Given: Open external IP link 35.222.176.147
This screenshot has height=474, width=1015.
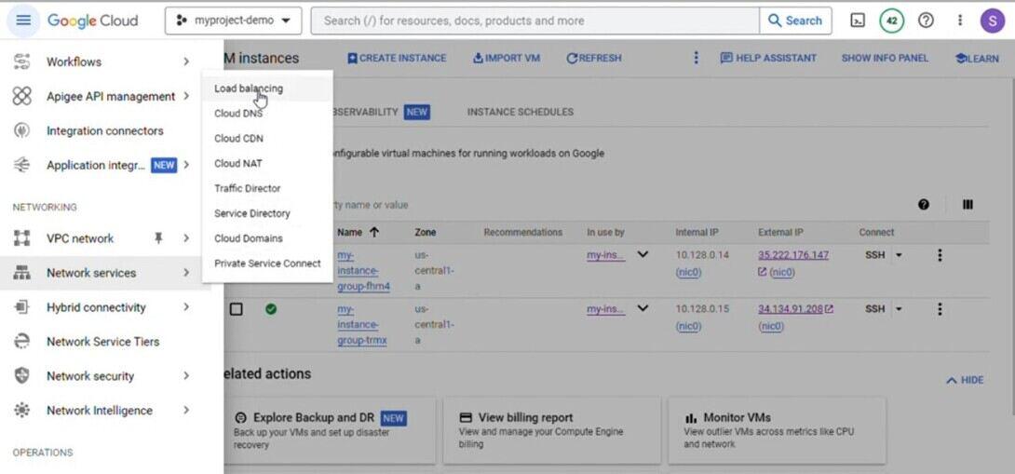Looking at the screenshot, I should [793, 255].
